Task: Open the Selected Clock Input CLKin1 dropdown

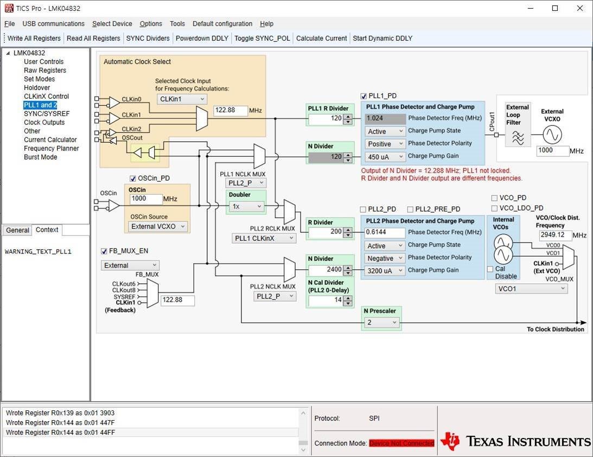Action: pyautogui.click(x=182, y=99)
